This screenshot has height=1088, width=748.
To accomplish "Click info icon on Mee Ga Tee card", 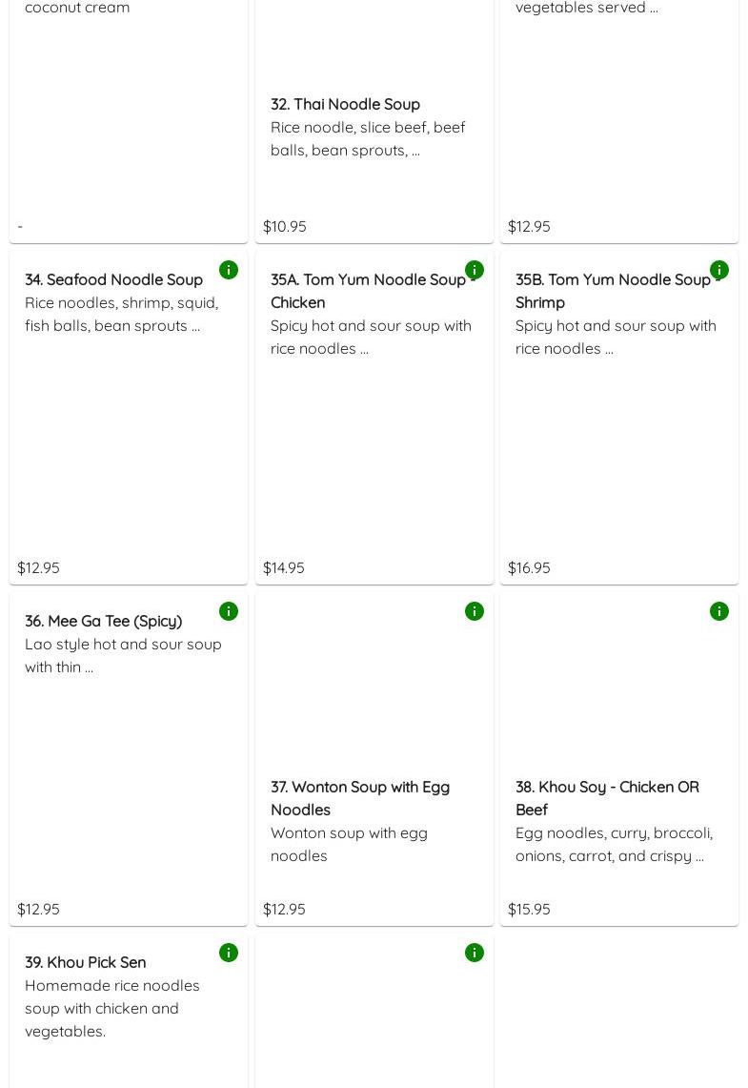I will click(x=229, y=611).
